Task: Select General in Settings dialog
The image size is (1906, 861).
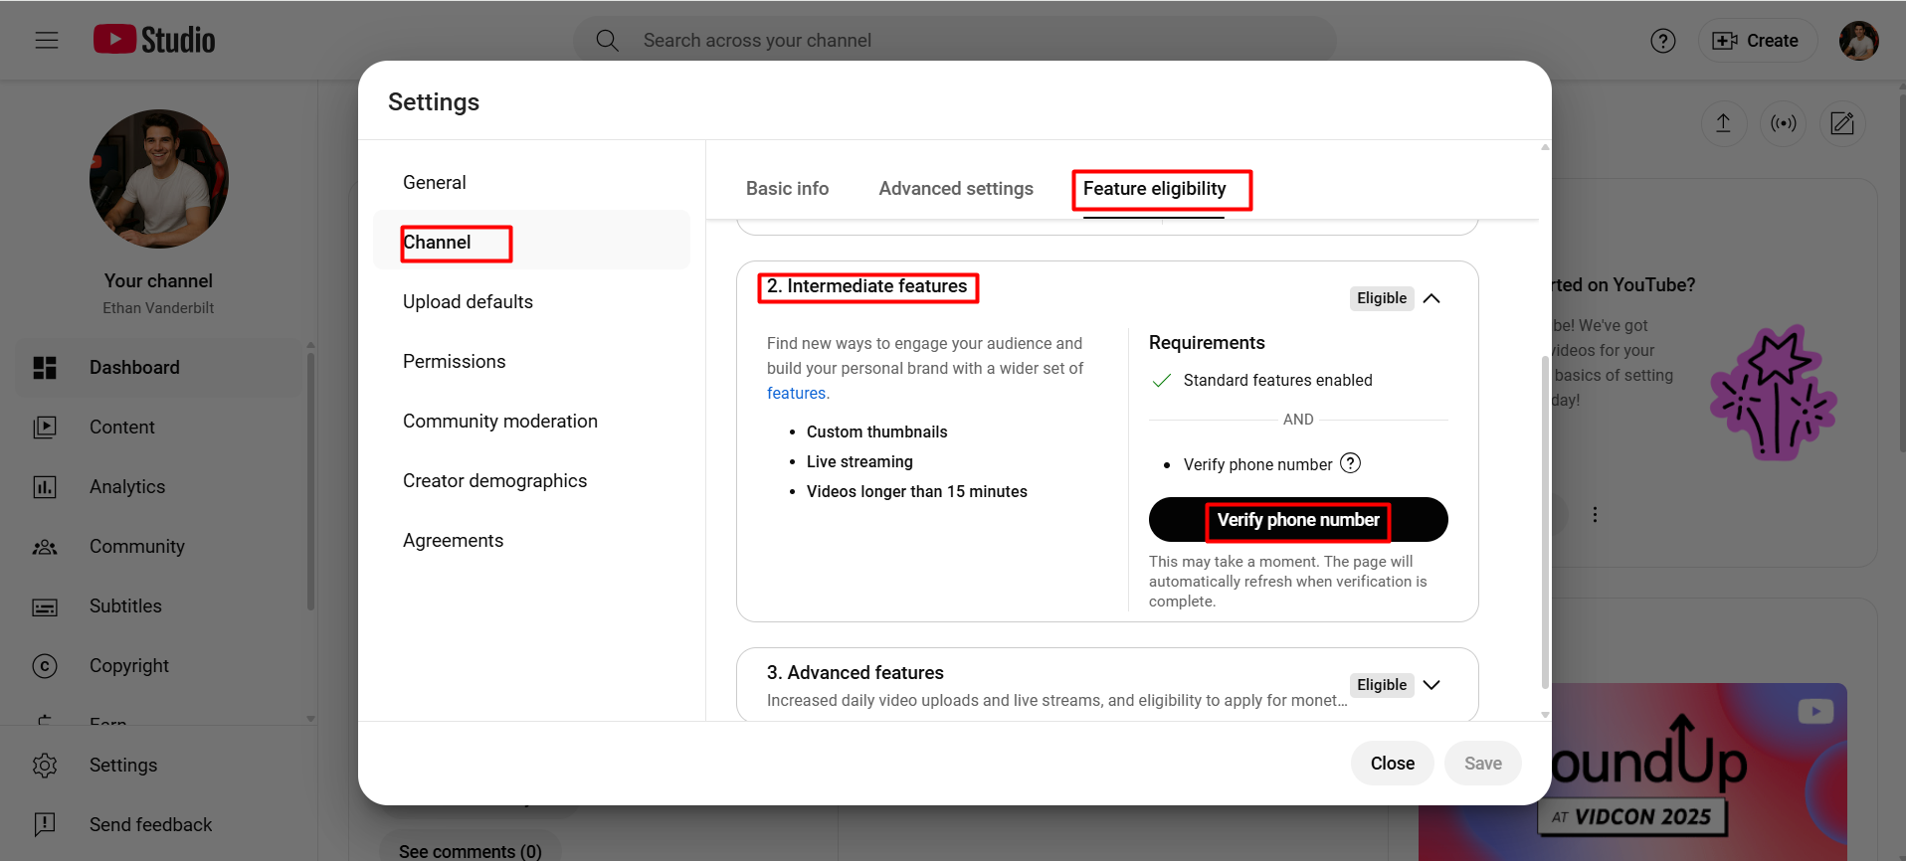Action: [x=531, y=183]
